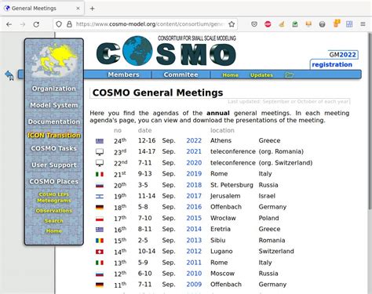Click the Israeli flag for 19th meeting

pos(100,196)
